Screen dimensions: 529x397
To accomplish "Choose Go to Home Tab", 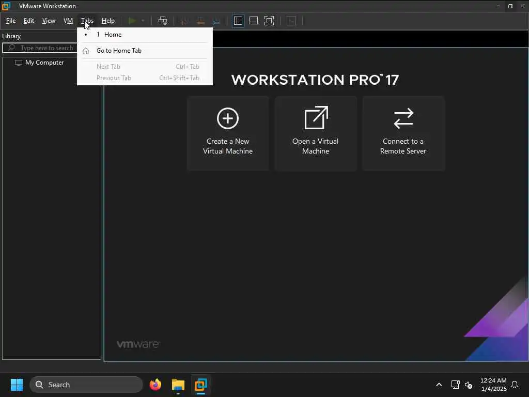I will coord(145,51).
